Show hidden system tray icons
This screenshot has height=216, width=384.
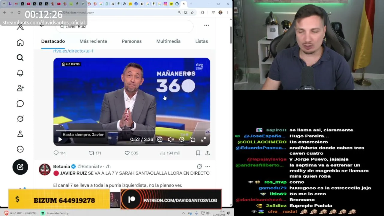point(184,213)
